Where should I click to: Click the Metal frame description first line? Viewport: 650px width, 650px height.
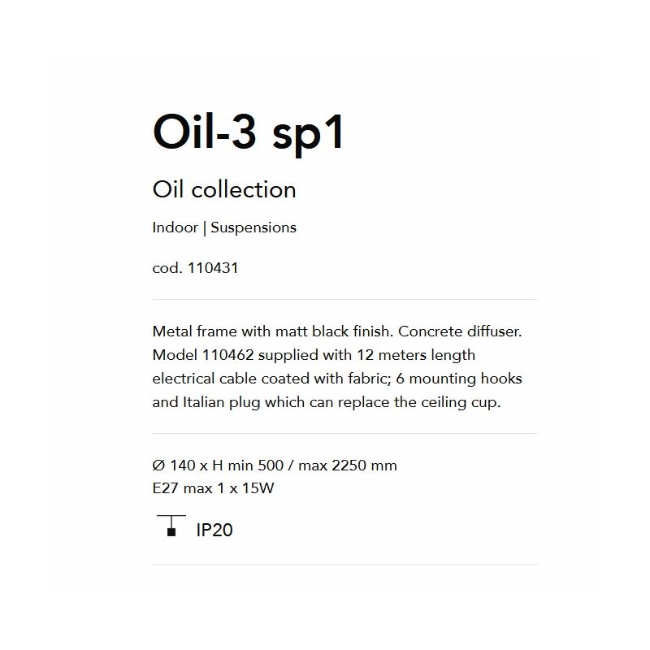tap(337, 331)
